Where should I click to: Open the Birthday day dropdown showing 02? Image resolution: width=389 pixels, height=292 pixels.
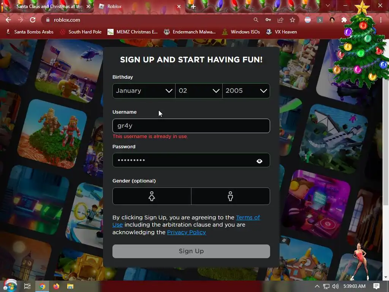(199, 90)
